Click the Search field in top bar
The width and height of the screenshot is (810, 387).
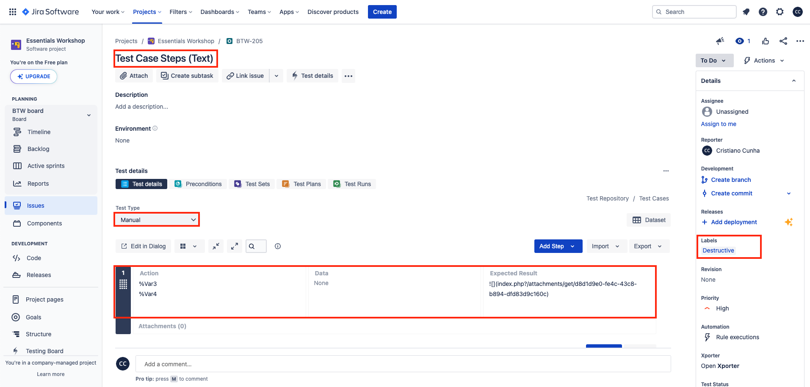[x=694, y=12]
